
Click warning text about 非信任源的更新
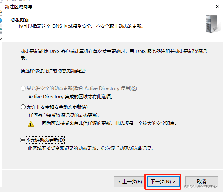coord(109,123)
